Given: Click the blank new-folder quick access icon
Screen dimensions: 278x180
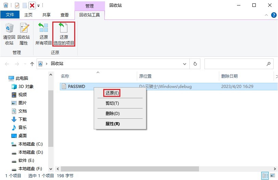Looking at the screenshot, I should tap(25, 5).
